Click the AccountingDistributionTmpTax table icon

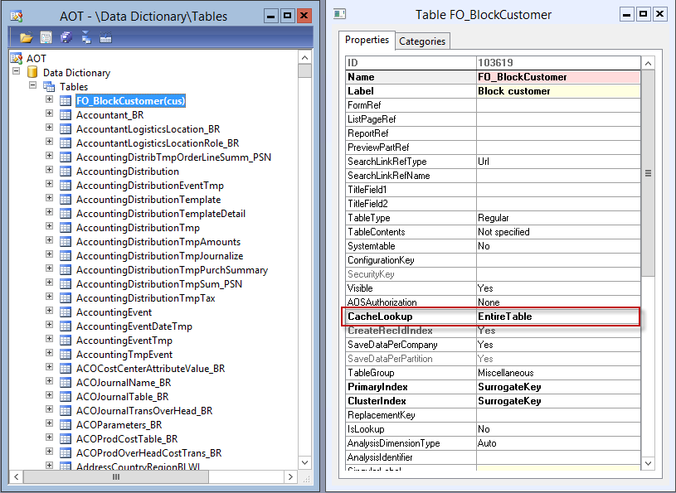(65, 298)
